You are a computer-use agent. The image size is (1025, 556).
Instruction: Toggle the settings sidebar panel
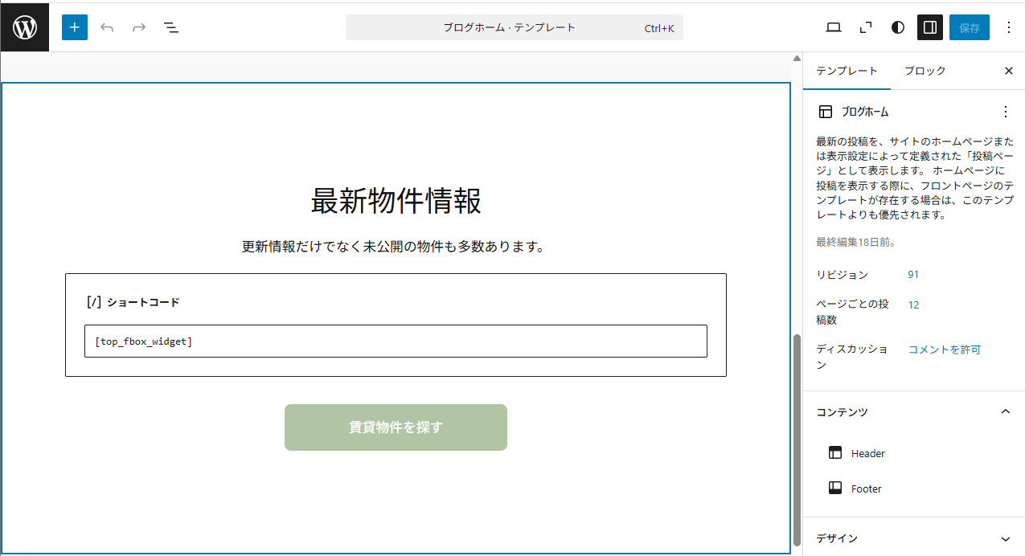tap(930, 27)
